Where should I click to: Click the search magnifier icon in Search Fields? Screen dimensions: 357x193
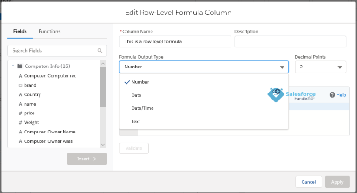(x=100, y=51)
